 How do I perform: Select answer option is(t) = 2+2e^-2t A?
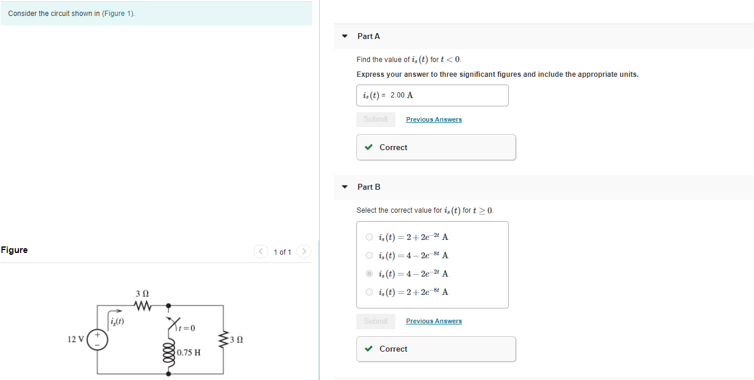tap(369, 237)
